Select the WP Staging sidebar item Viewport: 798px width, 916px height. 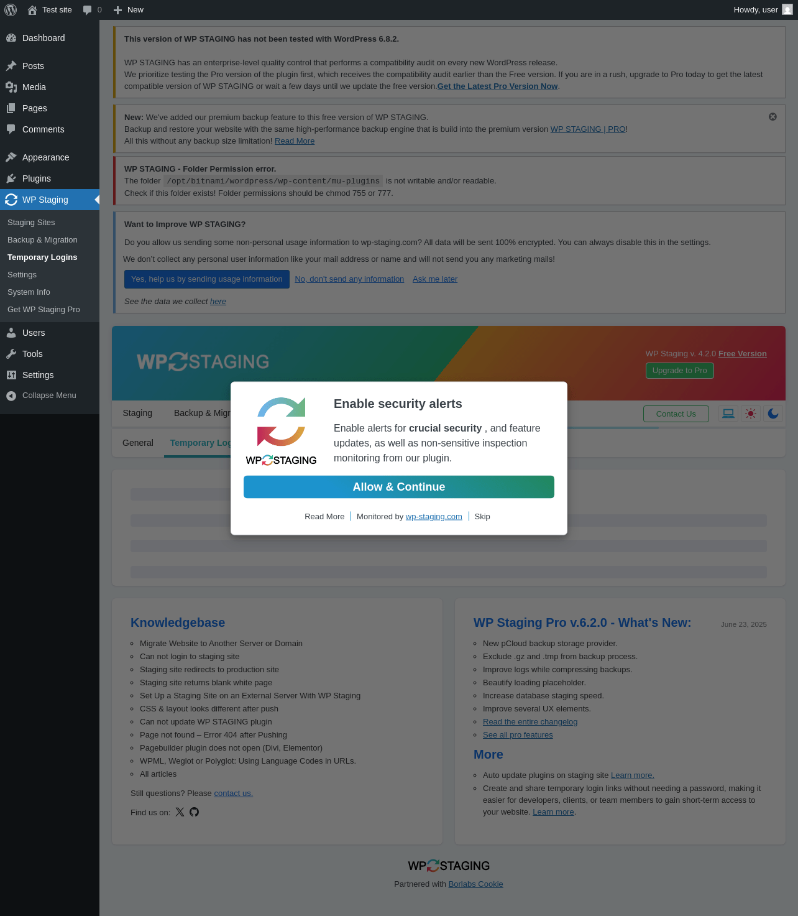click(50, 200)
